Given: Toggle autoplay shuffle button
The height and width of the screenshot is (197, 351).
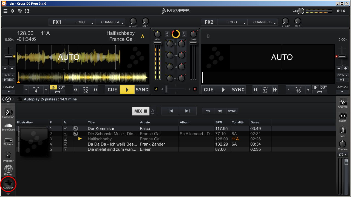Looking at the screenshot, I should pos(220,111).
